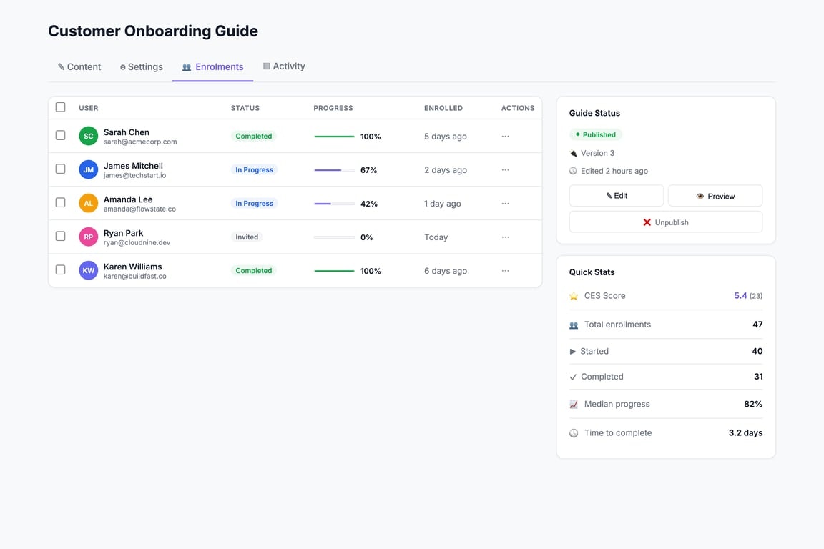Click the clock icon beside Time to complete
824x549 pixels.
click(572, 432)
